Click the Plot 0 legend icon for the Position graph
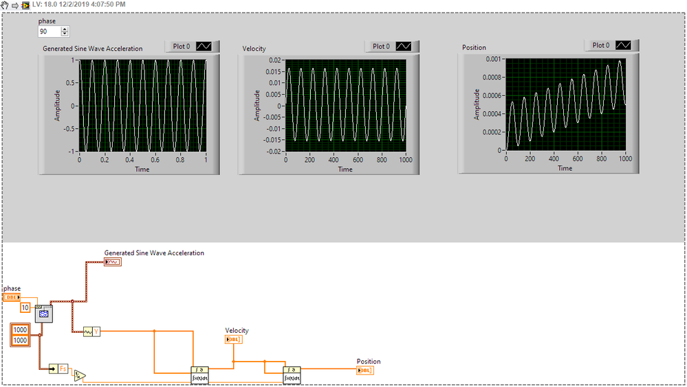687x387 pixels. (624, 45)
